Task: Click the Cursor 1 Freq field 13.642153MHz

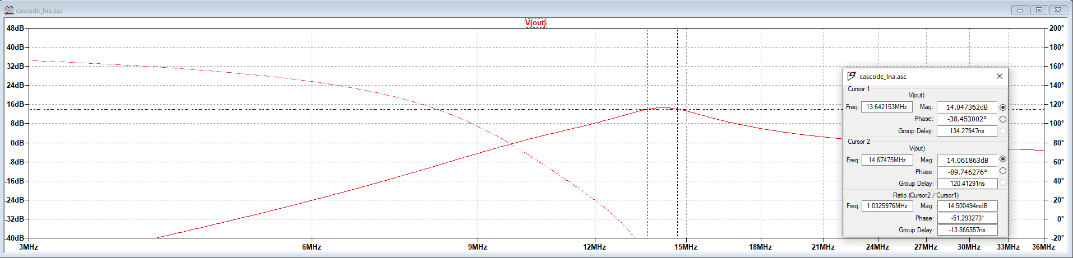Action: click(x=887, y=107)
